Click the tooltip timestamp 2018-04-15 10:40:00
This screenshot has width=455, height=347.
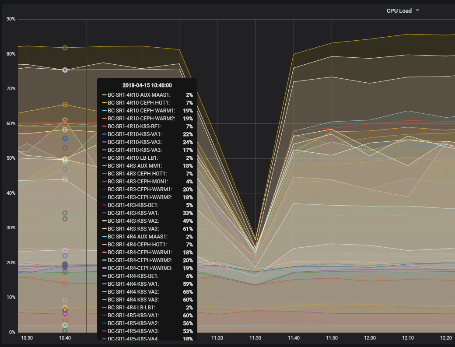pyautogui.click(x=147, y=85)
